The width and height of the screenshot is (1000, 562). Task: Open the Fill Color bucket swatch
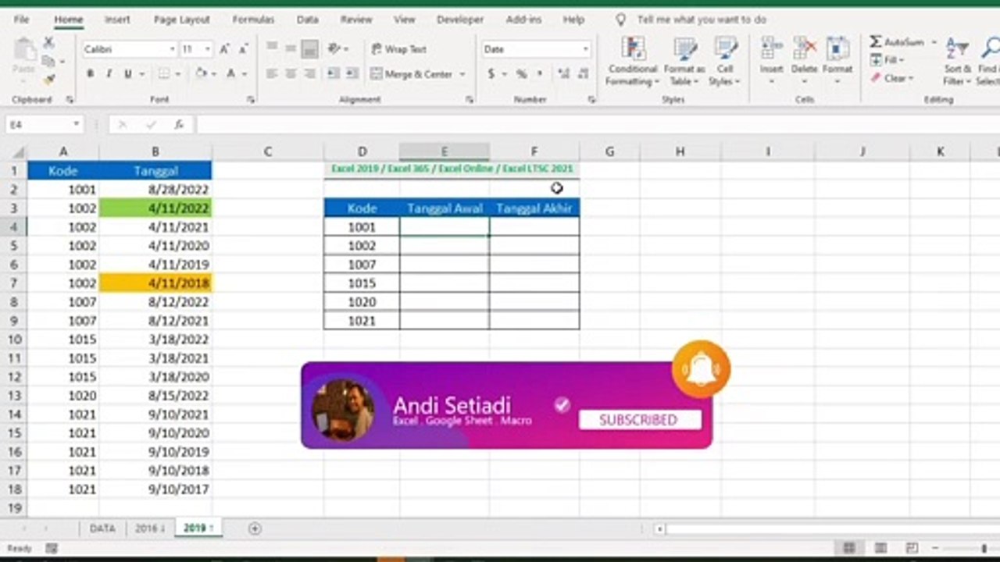pos(201,74)
